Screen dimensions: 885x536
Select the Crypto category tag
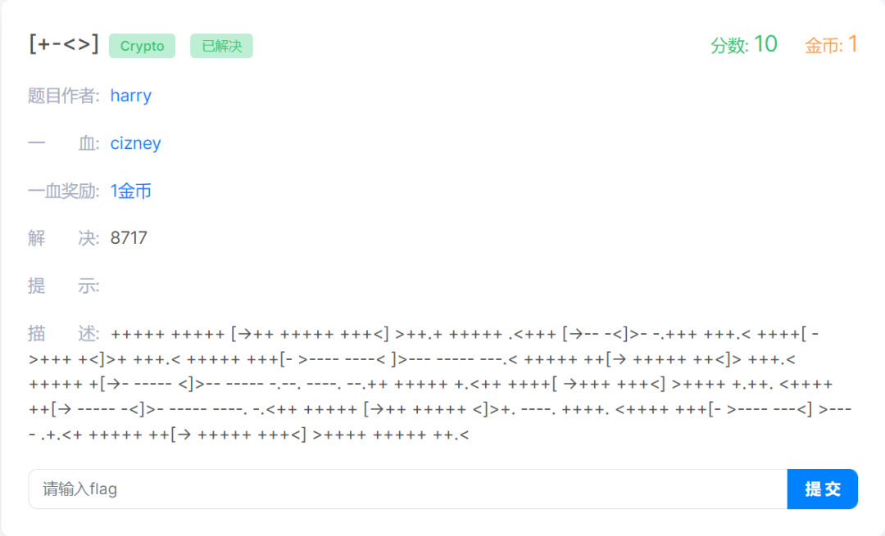pyautogui.click(x=143, y=46)
